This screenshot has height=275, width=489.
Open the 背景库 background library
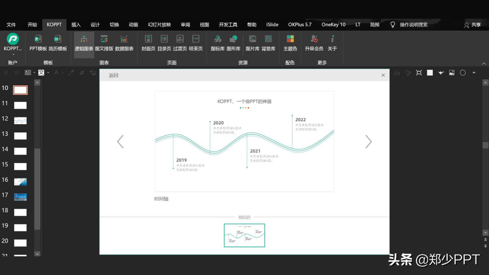(x=268, y=43)
